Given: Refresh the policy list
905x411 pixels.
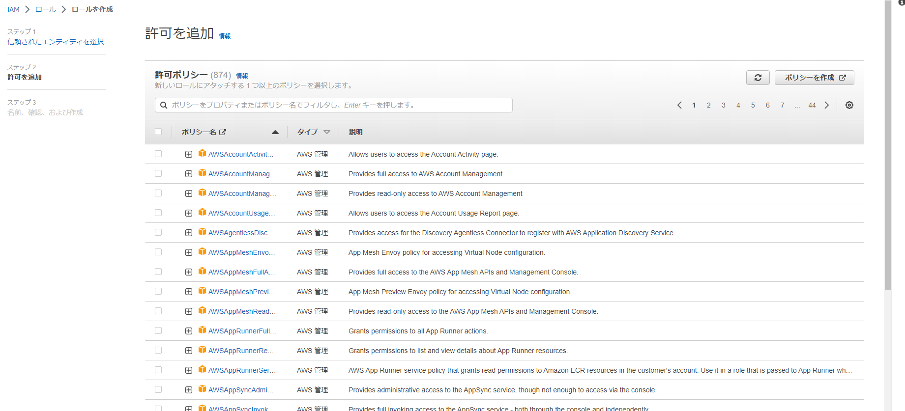Looking at the screenshot, I should pyautogui.click(x=758, y=78).
